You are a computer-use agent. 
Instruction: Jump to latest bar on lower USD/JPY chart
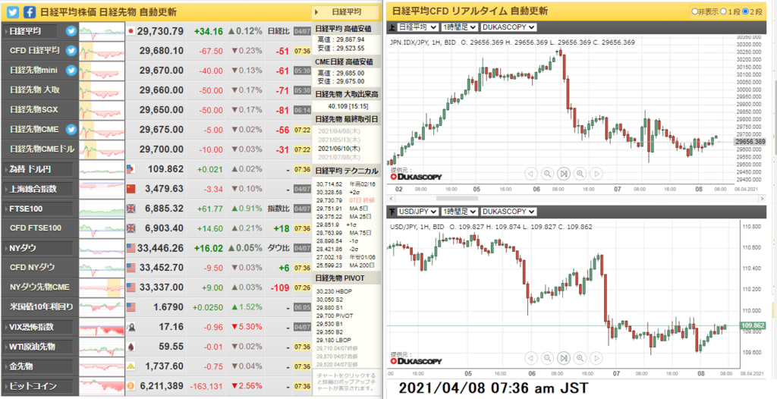point(564,357)
